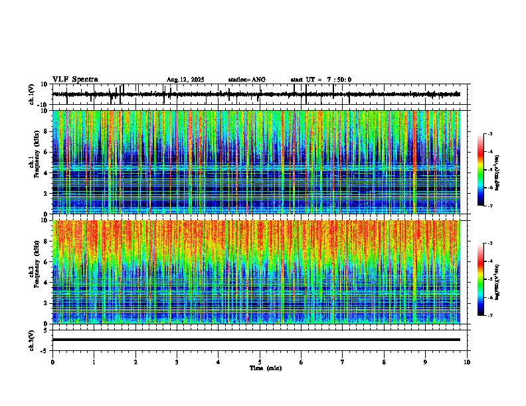Click the time-axis tick label "10"
The width and height of the screenshot is (526, 406).
(x=467, y=362)
